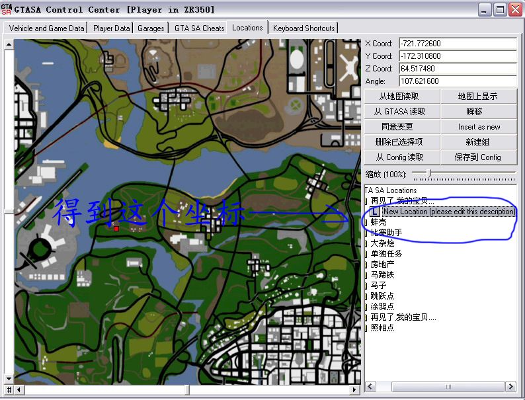The height and width of the screenshot is (400, 525).
Task: Click the 保存到 Config button
Action: point(479,157)
